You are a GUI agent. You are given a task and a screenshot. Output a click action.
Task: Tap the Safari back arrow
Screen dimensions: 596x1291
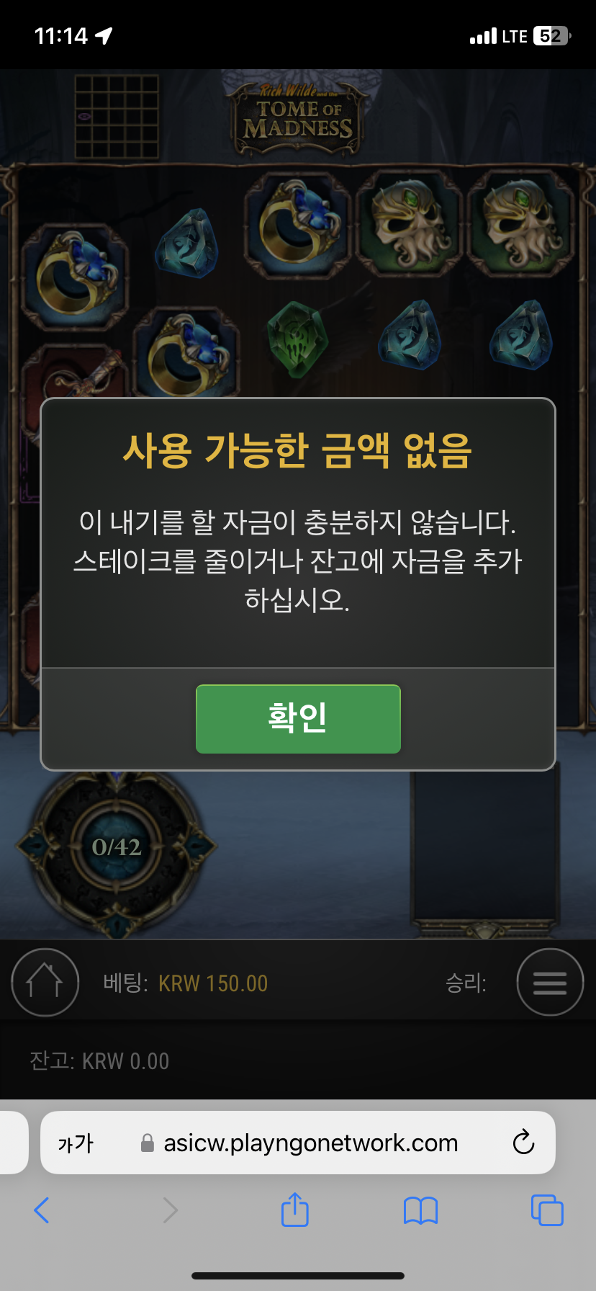42,1210
